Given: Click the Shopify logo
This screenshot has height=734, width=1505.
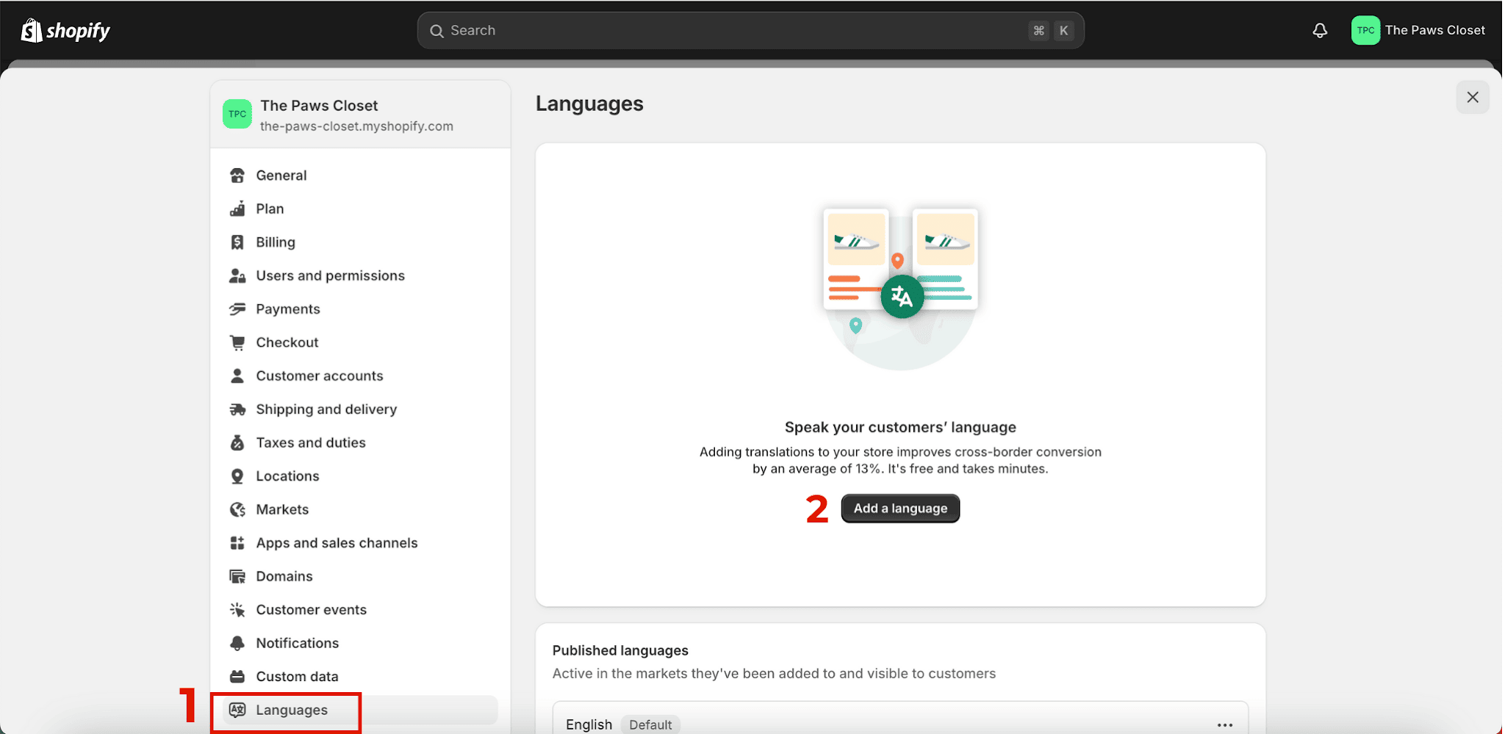Looking at the screenshot, I should pyautogui.click(x=65, y=31).
